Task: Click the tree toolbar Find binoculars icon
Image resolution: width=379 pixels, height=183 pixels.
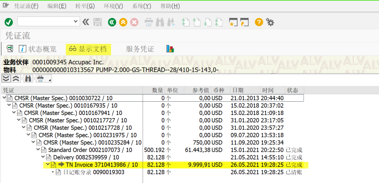Action: pyautogui.click(x=28, y=79)
